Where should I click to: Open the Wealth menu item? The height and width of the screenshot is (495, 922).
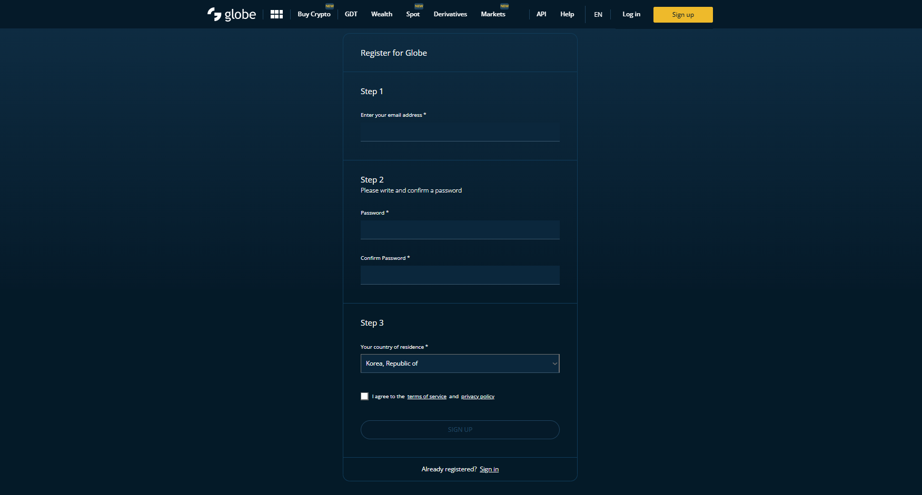pyautogui.click(x=381, y=14)
